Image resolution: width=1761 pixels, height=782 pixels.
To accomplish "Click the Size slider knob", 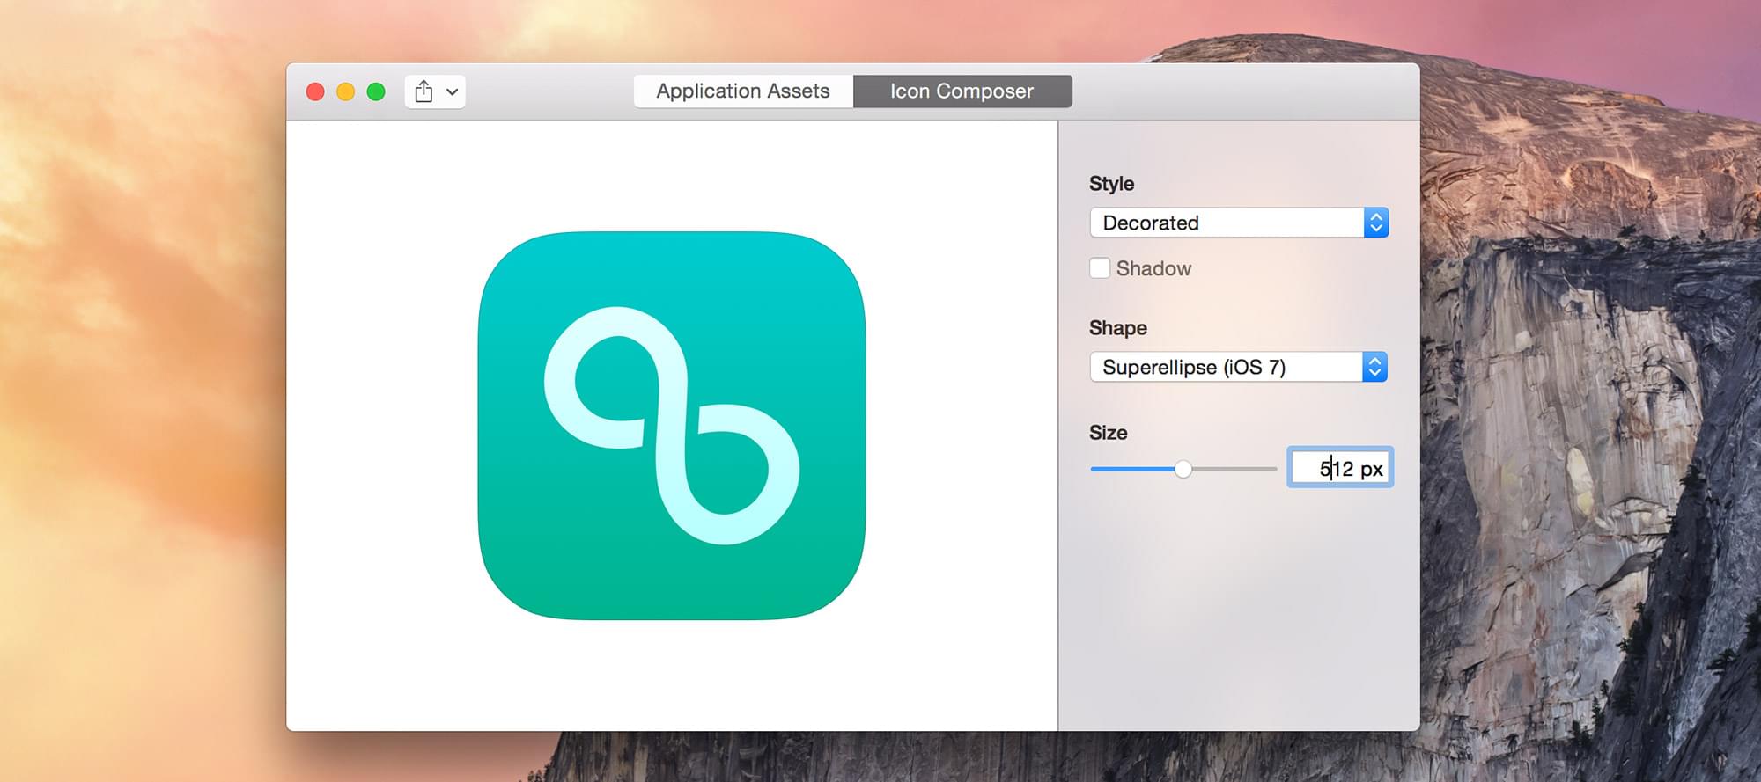I will tap(1183, 469).
